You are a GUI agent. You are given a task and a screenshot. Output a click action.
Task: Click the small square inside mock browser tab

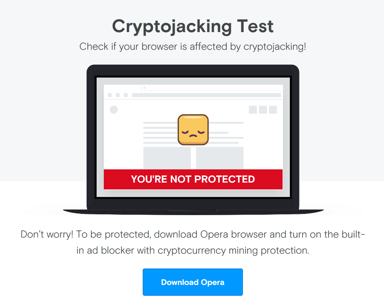[x=144, y=87]
